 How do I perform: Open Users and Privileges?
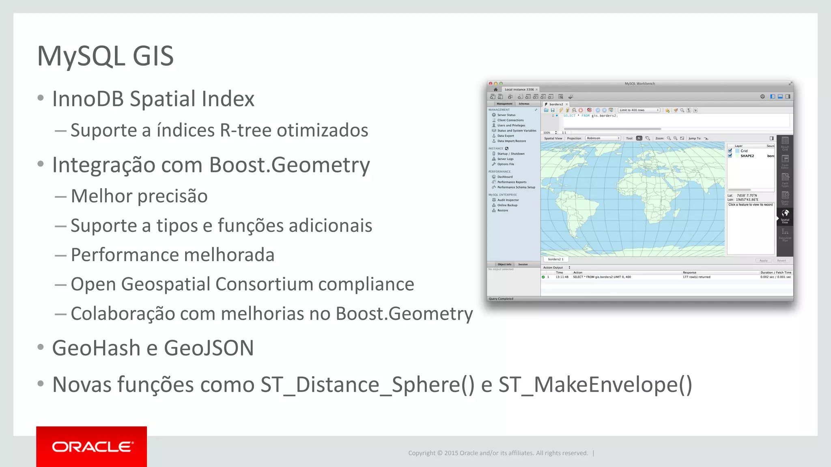508,125
